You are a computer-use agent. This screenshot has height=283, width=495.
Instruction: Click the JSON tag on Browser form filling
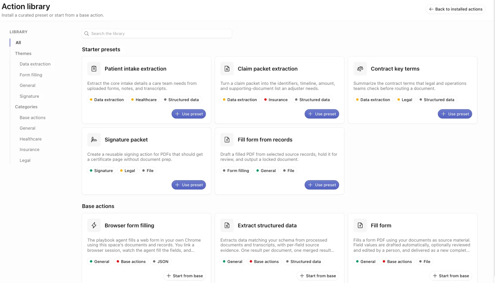pyautogui.click(x=160, y=262)
